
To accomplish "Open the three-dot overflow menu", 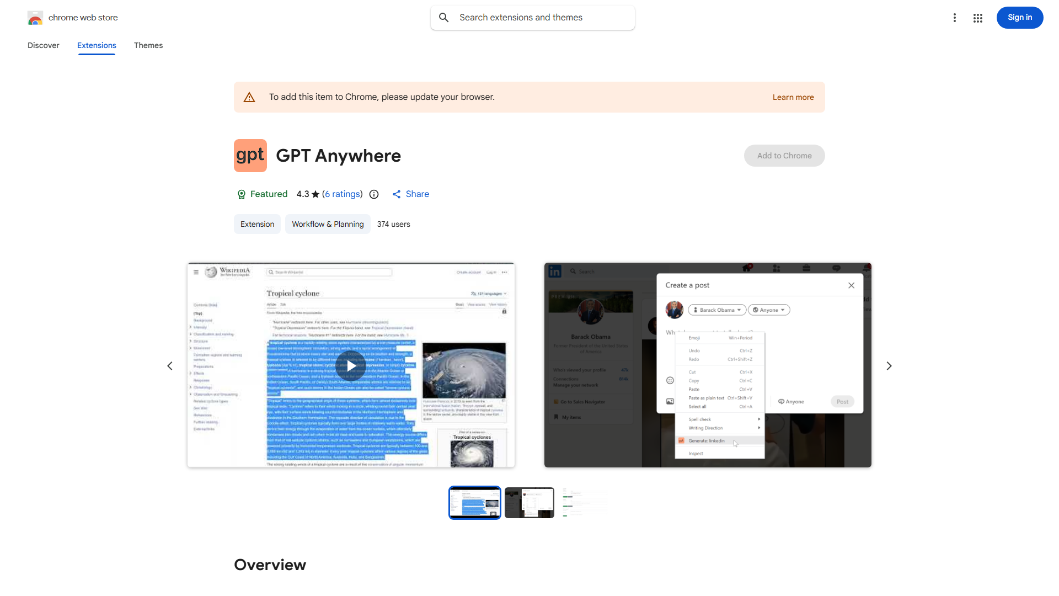I will 955,18.
